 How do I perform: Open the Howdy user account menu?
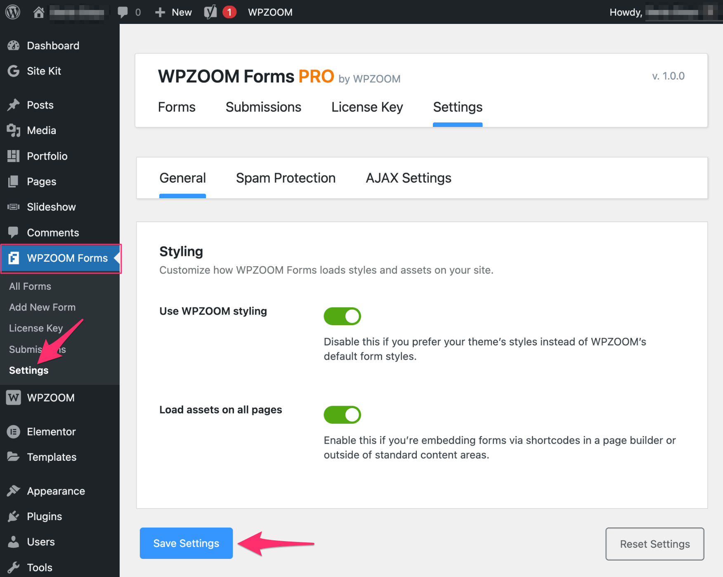point(663,12)
